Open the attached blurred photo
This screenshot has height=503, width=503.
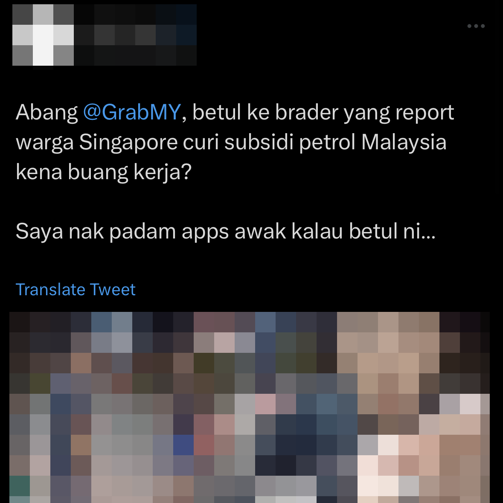[249, 407]
